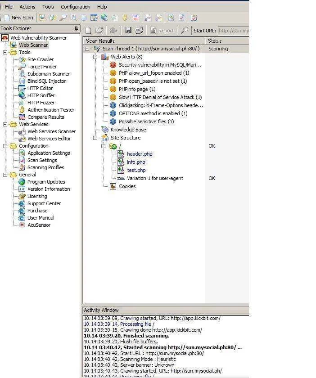Image resolution: width=316 pixels, height=378 pixels.
Task: Click the export results icon beside the save icon
Action: [139, 31]
